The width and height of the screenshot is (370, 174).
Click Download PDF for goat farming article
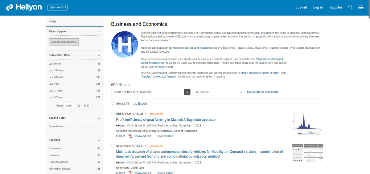[143, 136]
